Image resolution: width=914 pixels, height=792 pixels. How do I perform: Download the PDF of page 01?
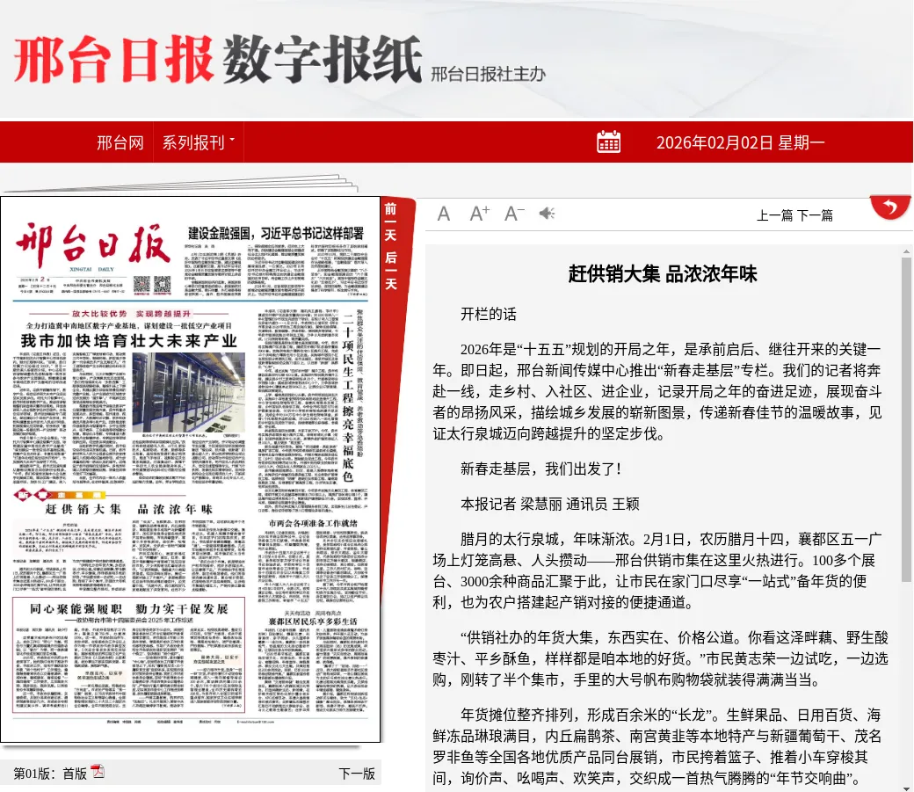pyautogui.click(x=98, y=772)
